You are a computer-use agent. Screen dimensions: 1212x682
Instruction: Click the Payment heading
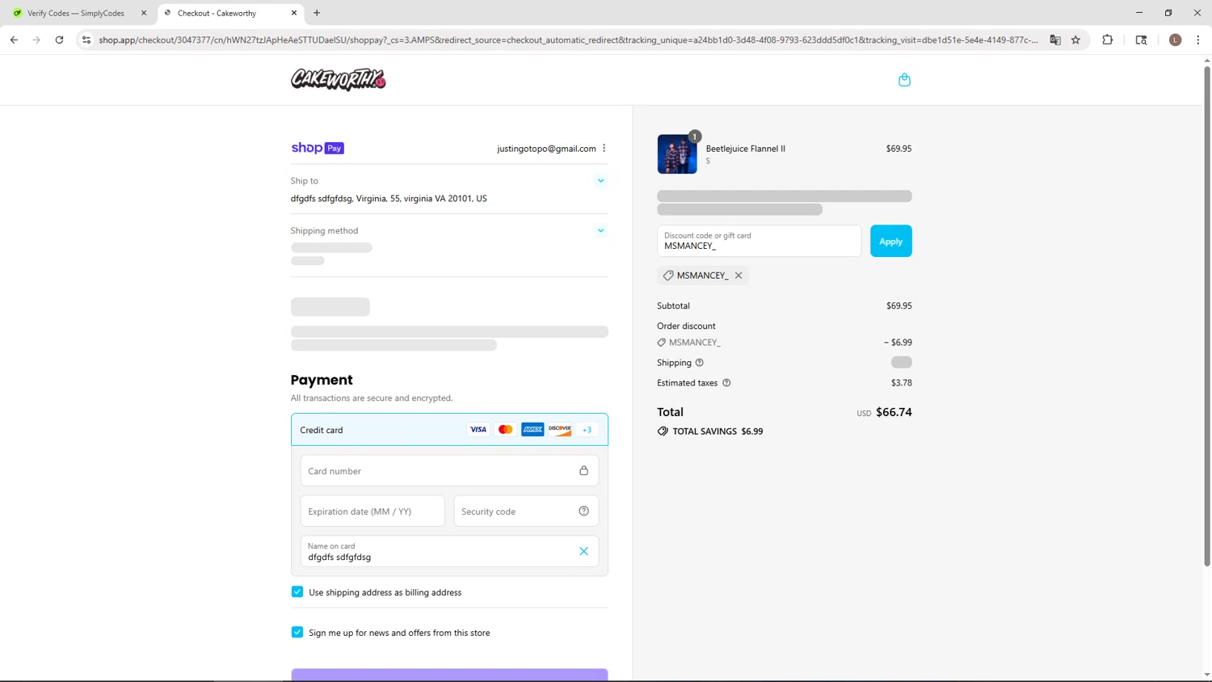[x=322, y=380]
